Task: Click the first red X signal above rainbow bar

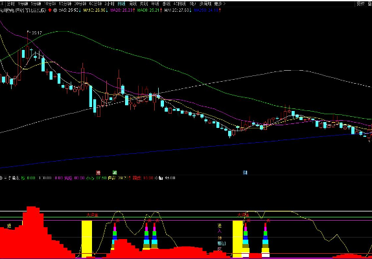Action: click(x=118, y=220)
